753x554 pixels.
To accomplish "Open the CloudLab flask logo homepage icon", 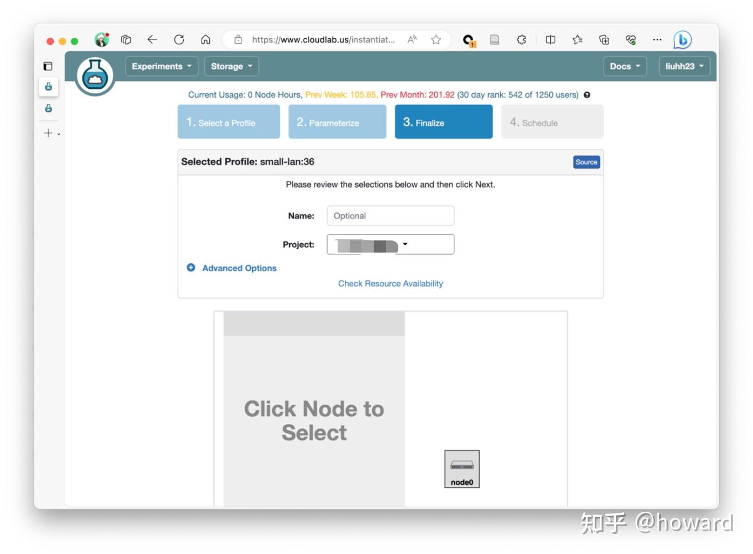I will tap(94, 75).
